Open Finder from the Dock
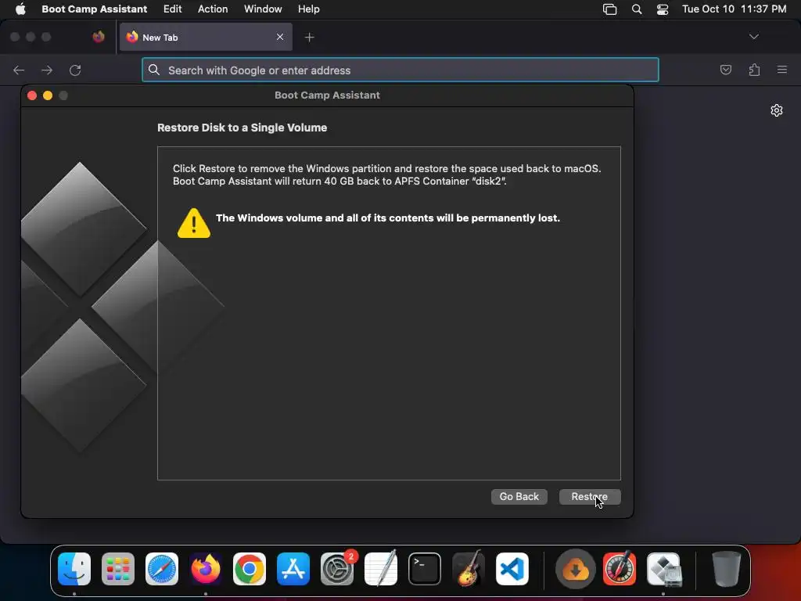The width and height of the screenshot is (801, 601). (x=74, y=569)
